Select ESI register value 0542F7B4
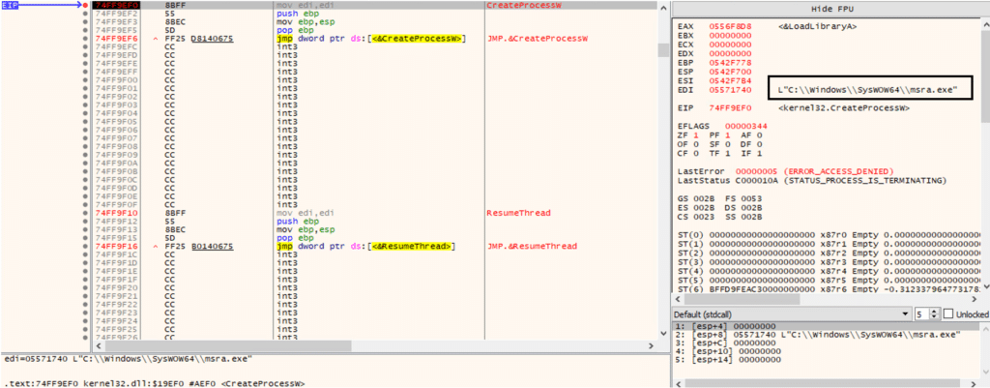This screenshot has height=388, width=990. tap(731, 80)
